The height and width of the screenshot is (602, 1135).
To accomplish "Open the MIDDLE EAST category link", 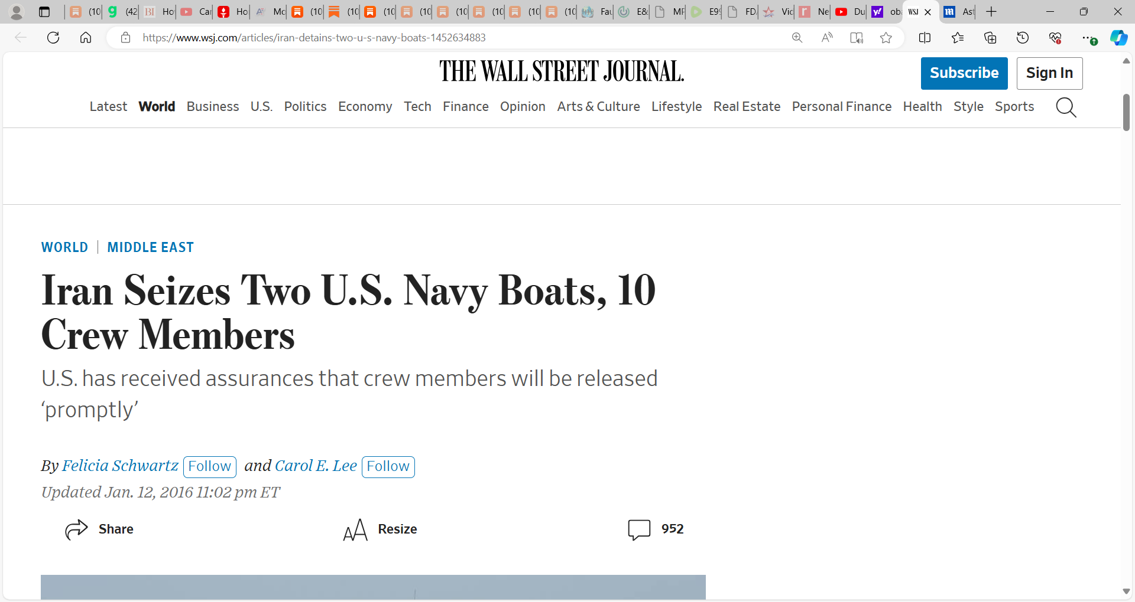I will 150,247.
